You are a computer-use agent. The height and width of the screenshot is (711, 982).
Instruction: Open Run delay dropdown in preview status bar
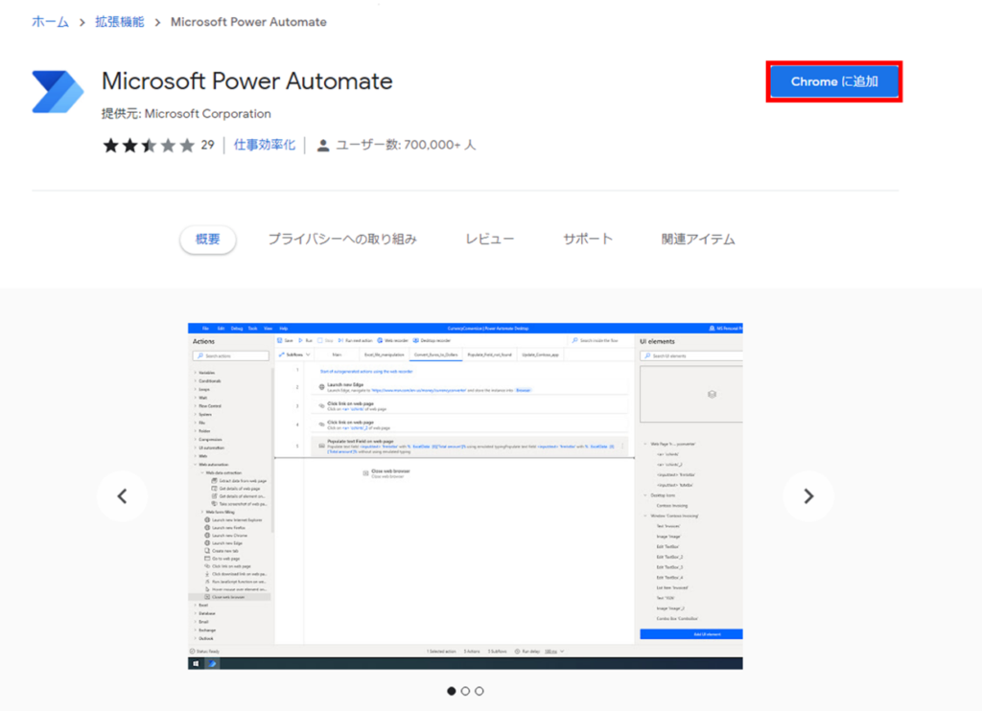pos(554,652)
